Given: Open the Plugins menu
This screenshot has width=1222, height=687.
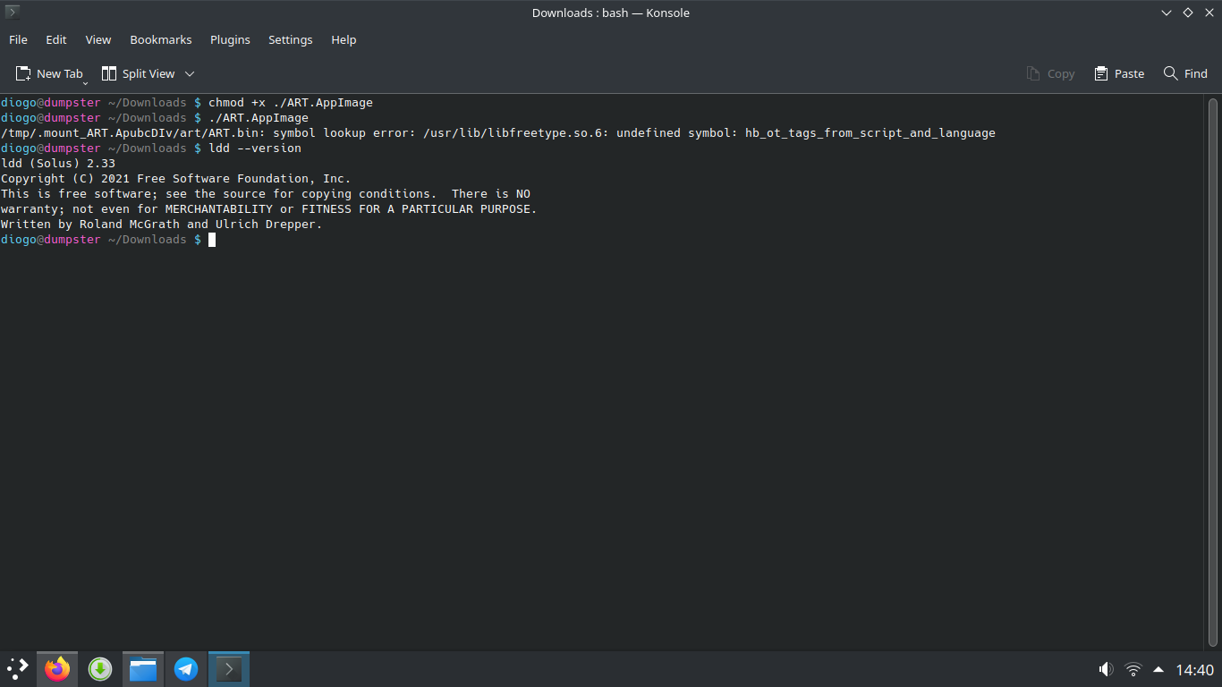Looking at the screenshot, I should point(230,39).
